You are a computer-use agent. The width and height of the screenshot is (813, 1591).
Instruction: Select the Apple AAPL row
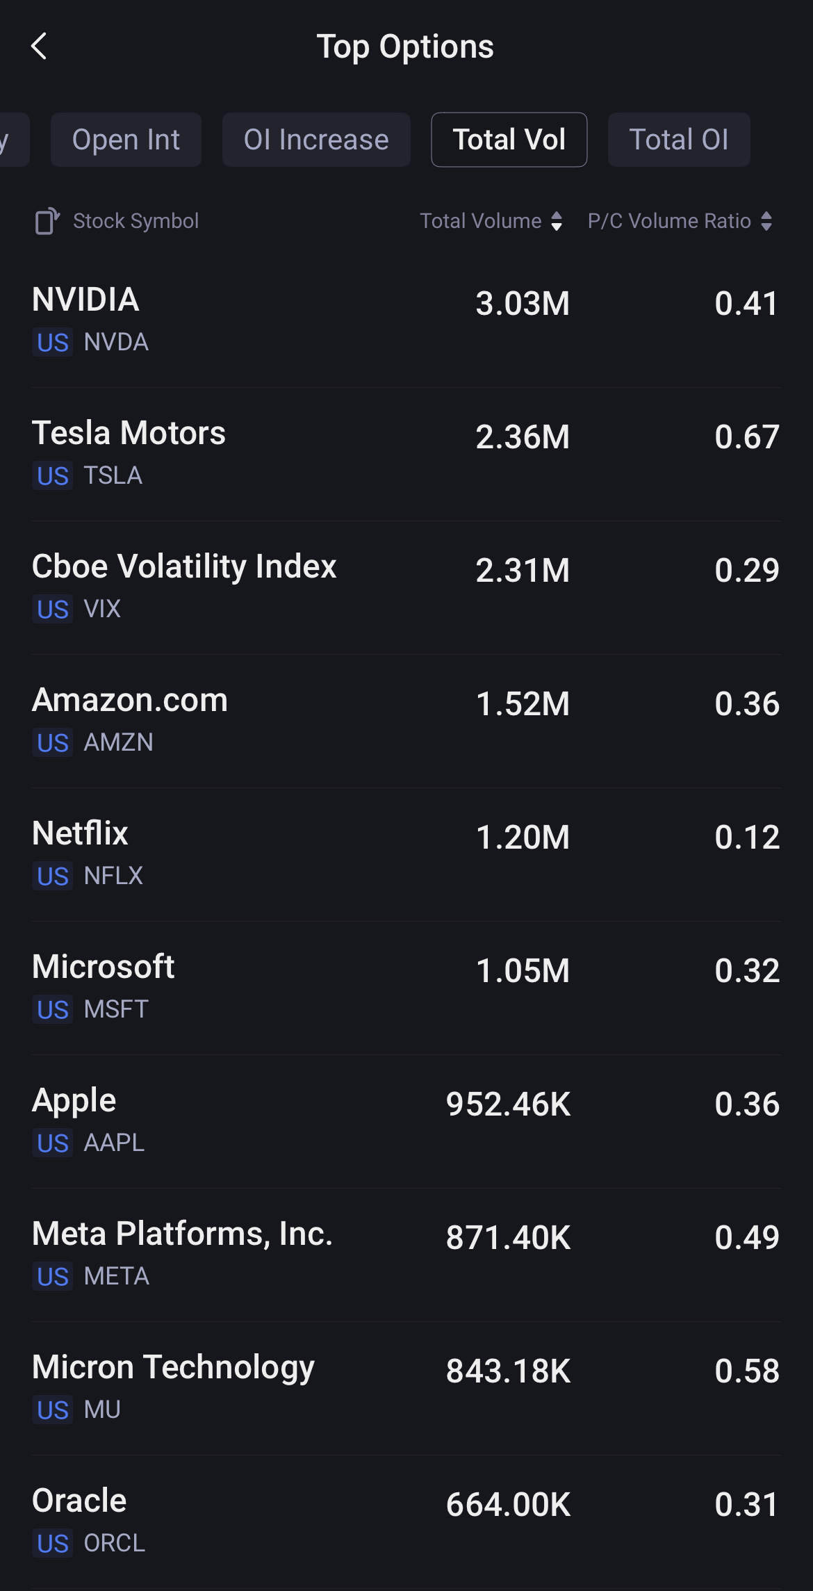pos(406,1120)
